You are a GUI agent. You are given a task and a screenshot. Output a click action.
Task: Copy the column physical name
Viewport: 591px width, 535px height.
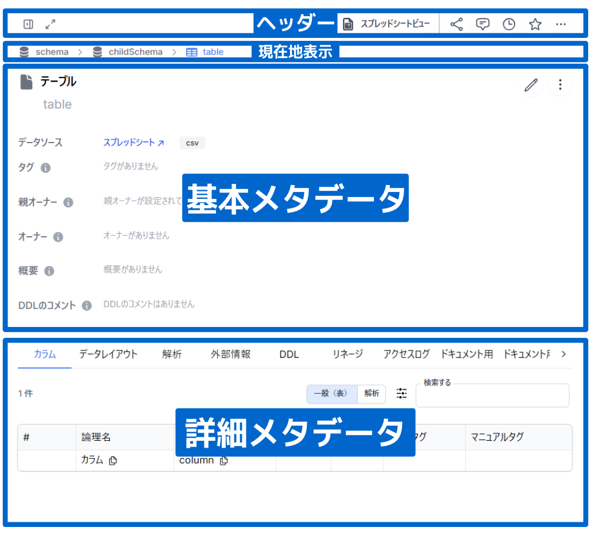(x=224, y=461)
